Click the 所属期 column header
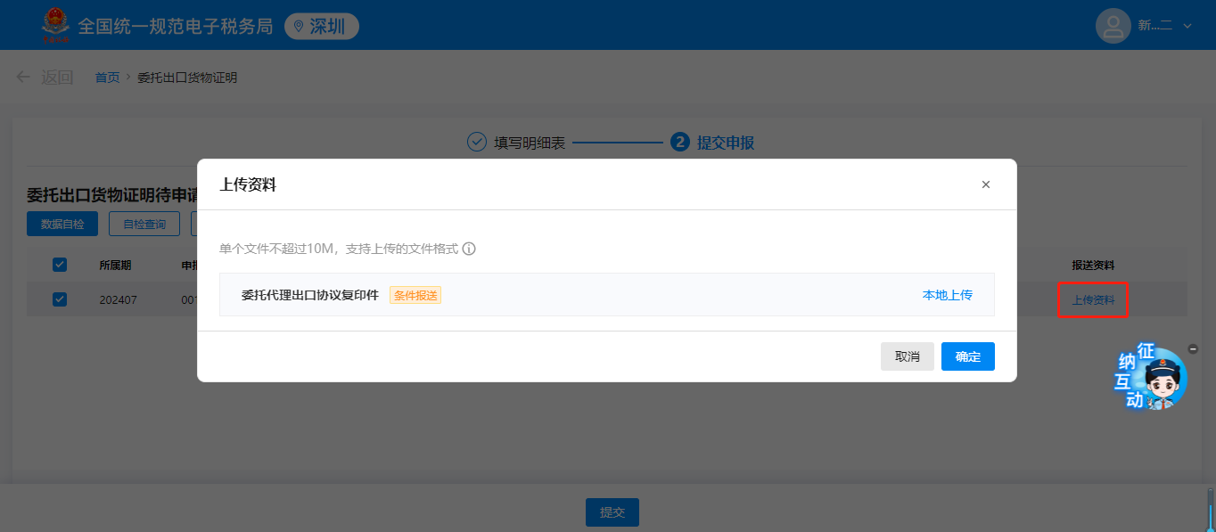 pyautogui.click(x=115, y=265)
